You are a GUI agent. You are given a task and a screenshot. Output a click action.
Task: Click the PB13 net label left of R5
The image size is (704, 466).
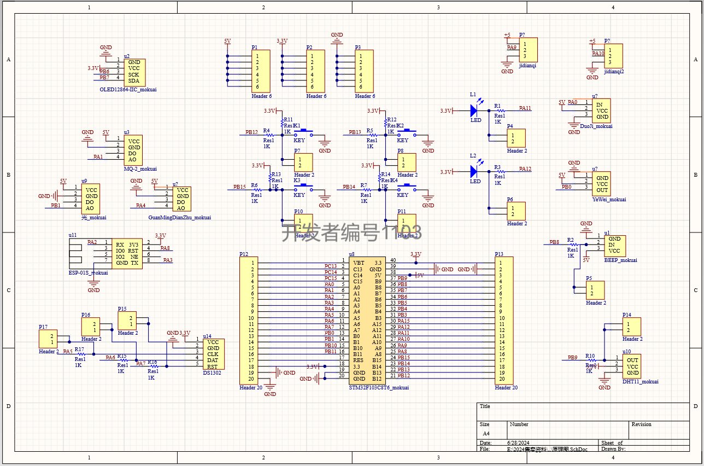pos(355,132)
